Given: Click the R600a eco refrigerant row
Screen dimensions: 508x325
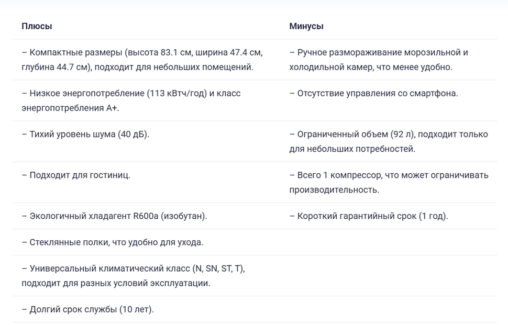Looking at the screenshot, I should coord(114,216).
